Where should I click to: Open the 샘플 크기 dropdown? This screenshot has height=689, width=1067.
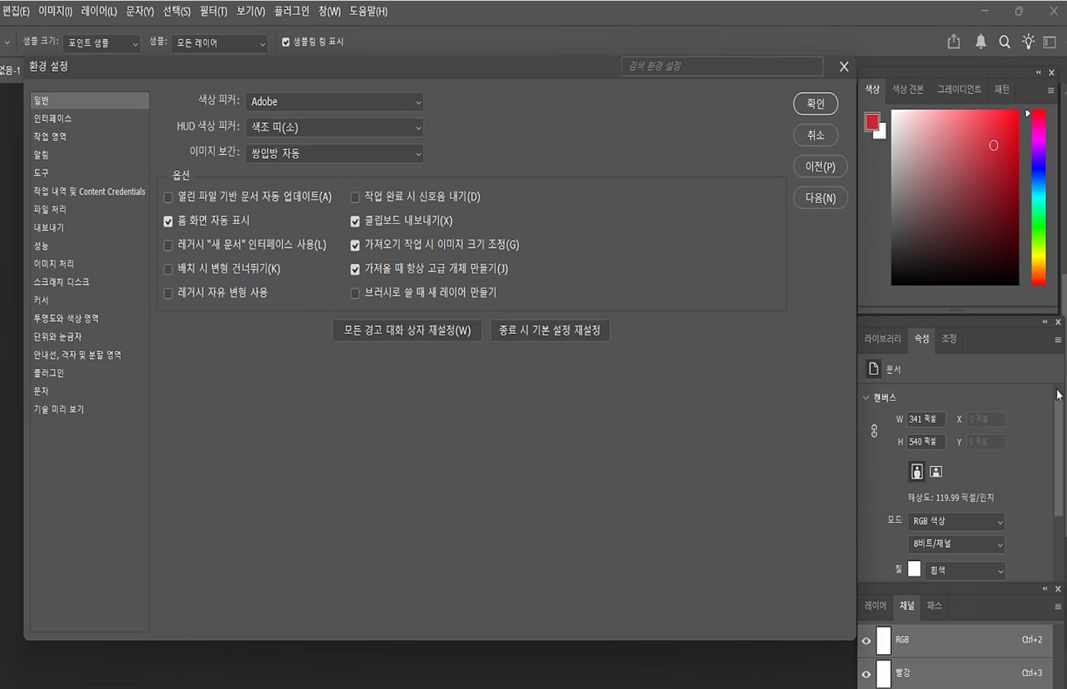pyautogui.click(x=102, y=43)
